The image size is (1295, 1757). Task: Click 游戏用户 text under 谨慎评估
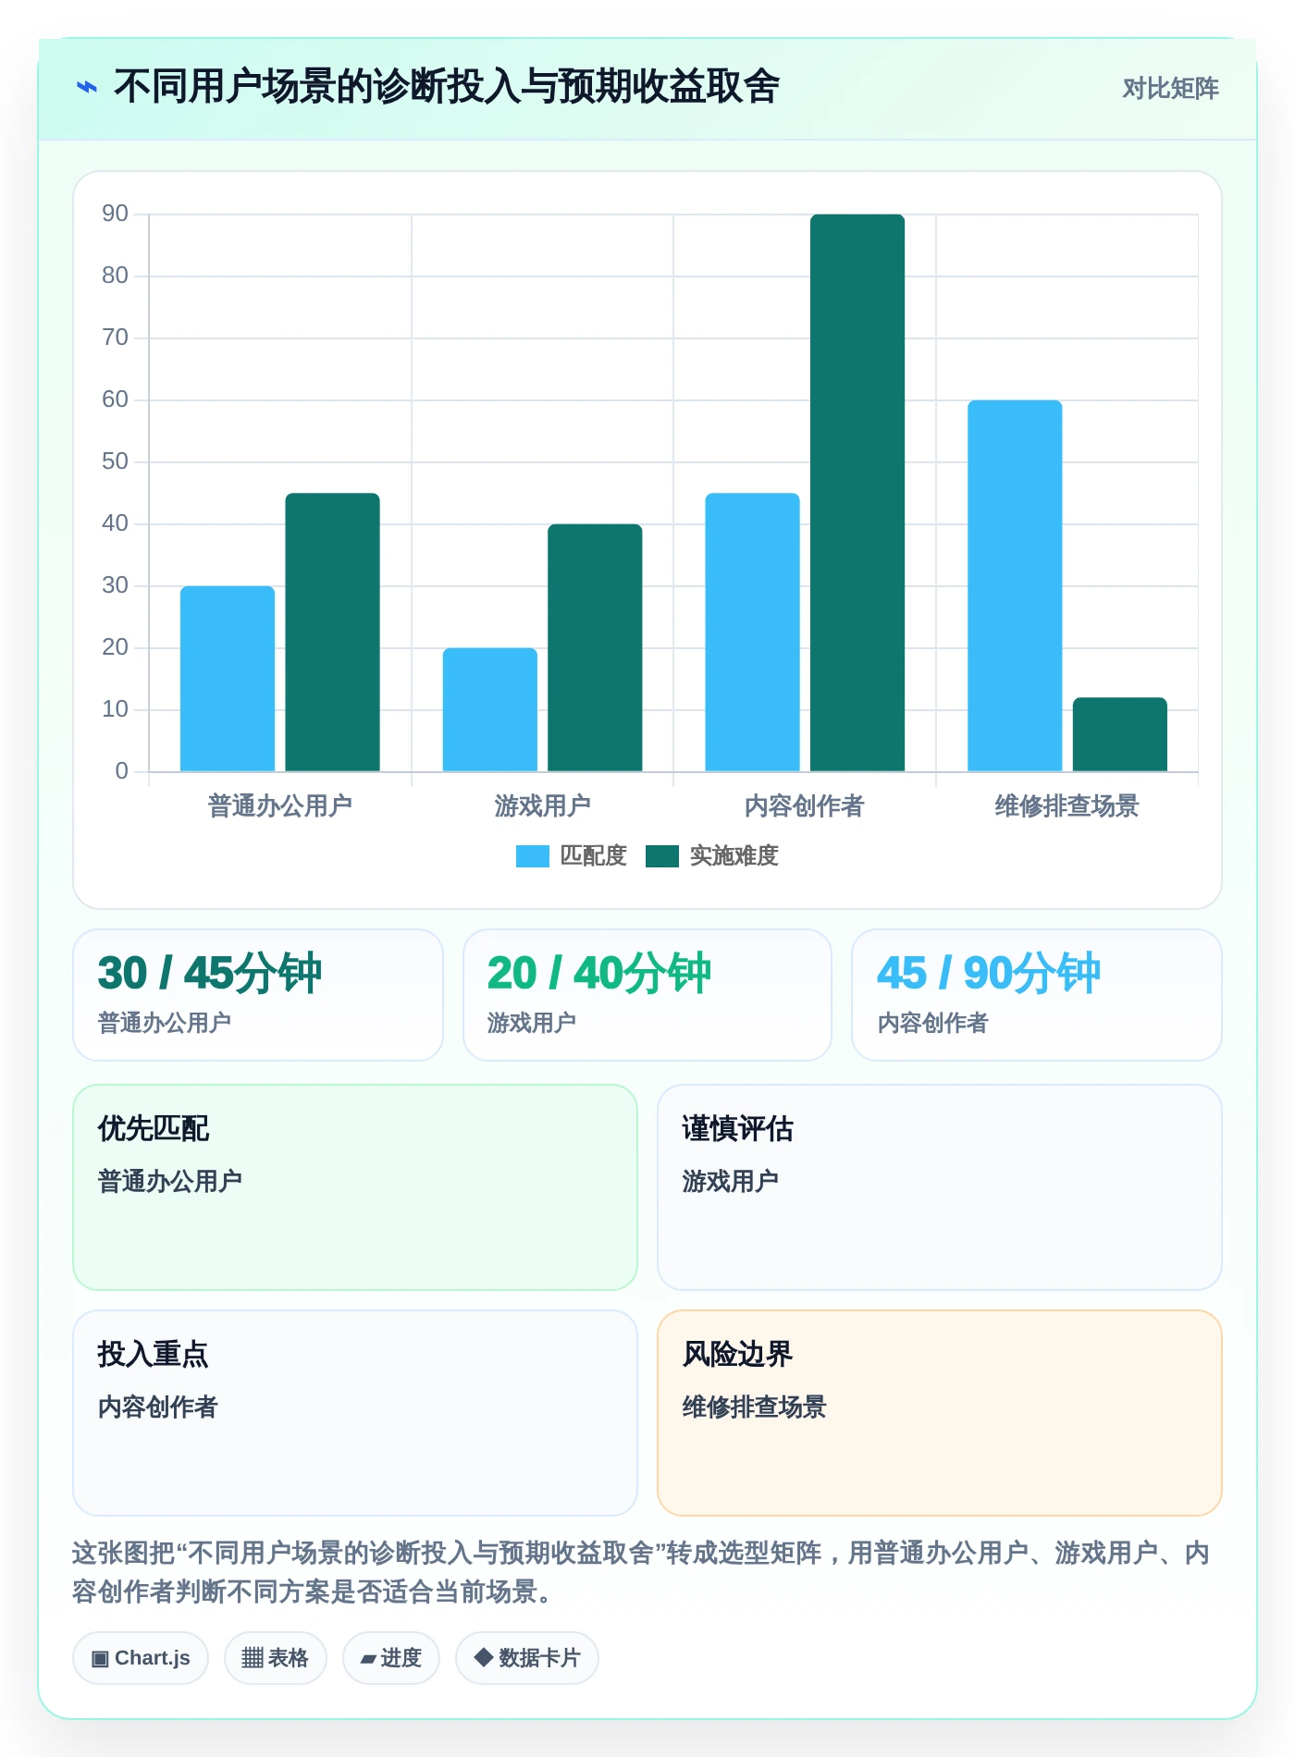coord(731,1182)
